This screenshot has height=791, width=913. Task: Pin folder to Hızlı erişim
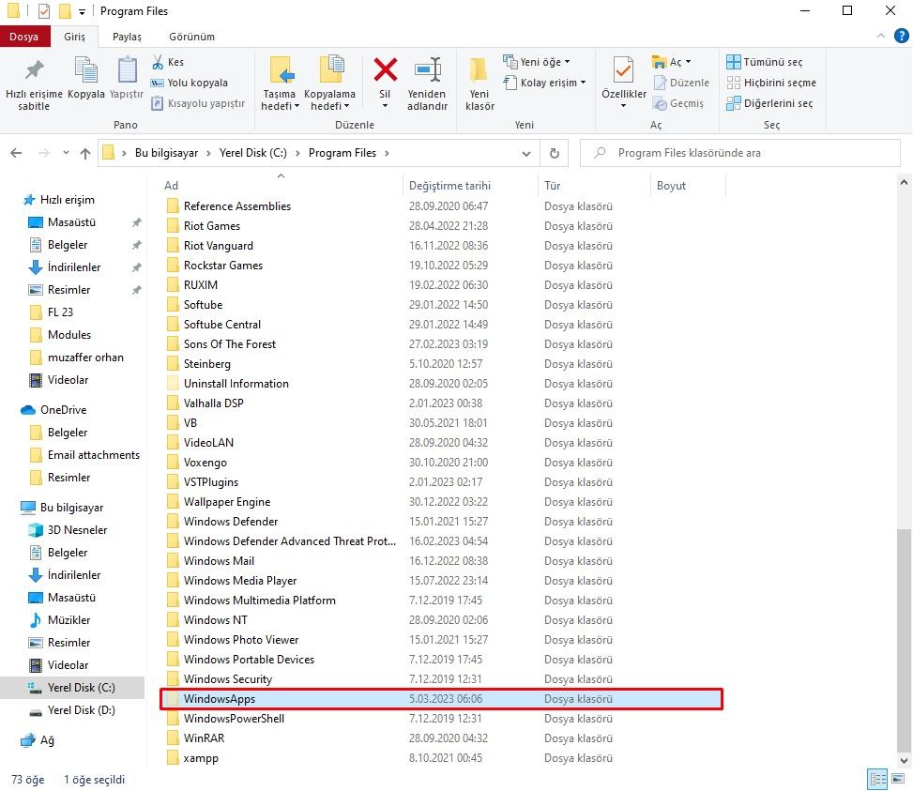[x=34, y=83]
